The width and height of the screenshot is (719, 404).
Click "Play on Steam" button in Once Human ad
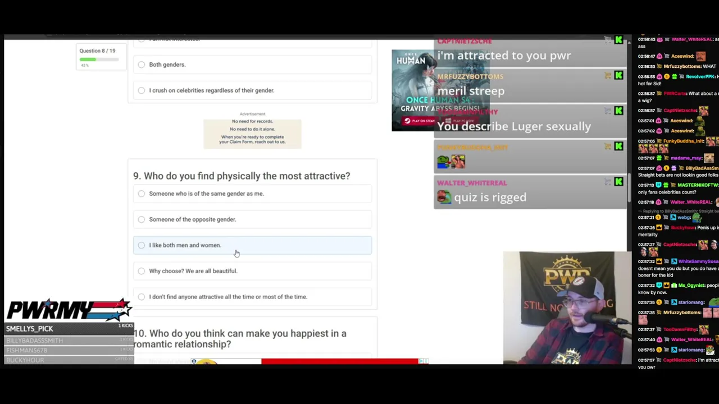(x=419, y=121)
